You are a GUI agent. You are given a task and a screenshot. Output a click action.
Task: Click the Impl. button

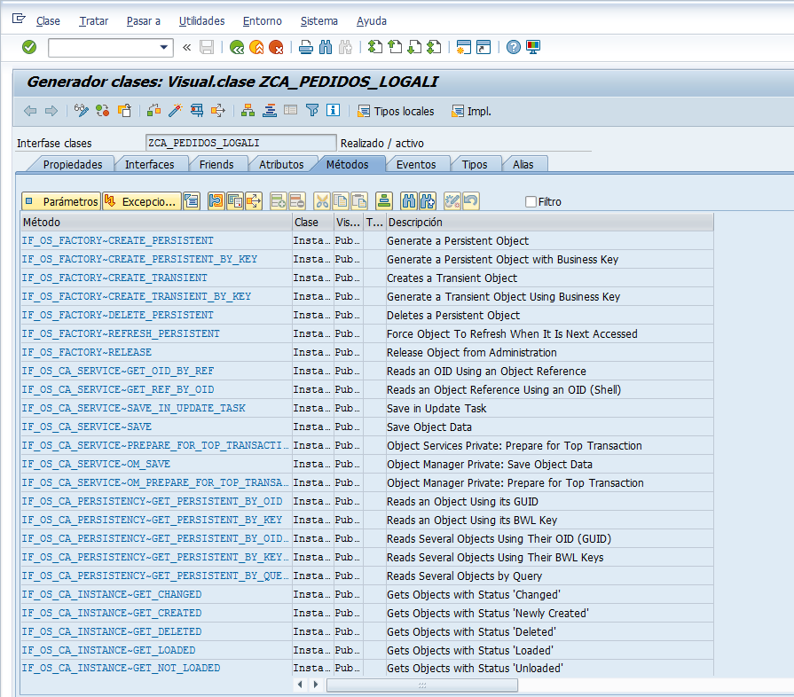471,112
